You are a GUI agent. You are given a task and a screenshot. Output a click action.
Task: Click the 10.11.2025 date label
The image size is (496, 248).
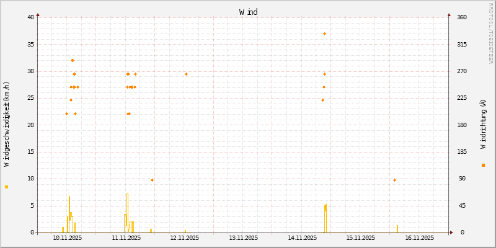(x=67, y=237)
